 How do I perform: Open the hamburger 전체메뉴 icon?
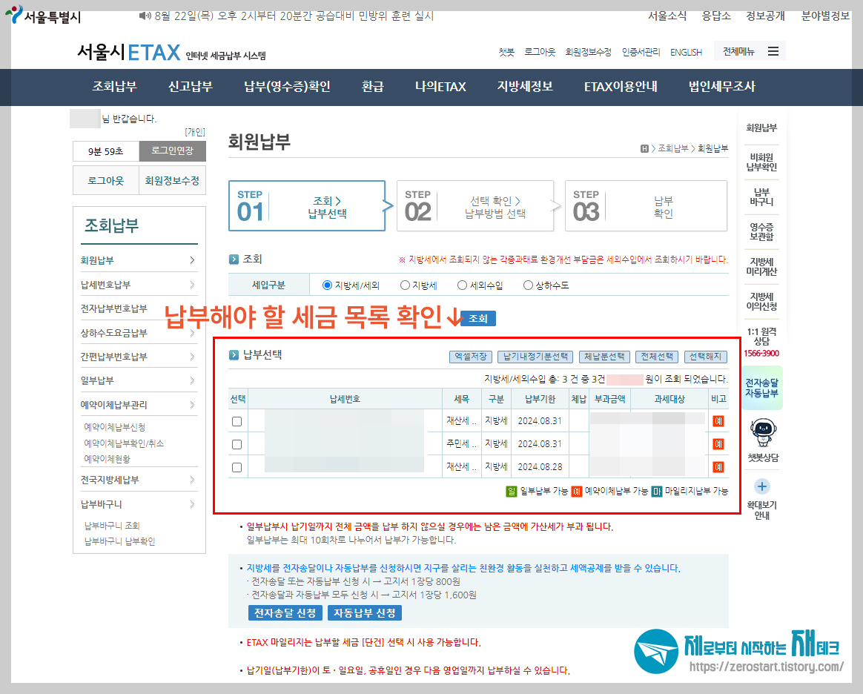773,51
